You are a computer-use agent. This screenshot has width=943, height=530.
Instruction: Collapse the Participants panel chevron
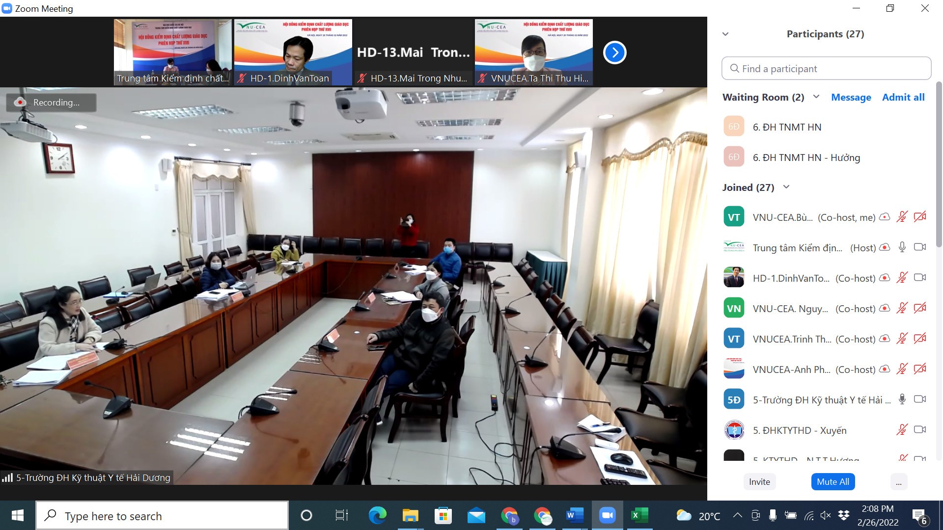tap(725, 34)
